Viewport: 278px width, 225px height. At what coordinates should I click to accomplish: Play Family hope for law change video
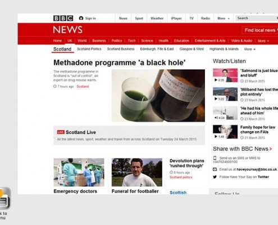click(x=225, y=132)
